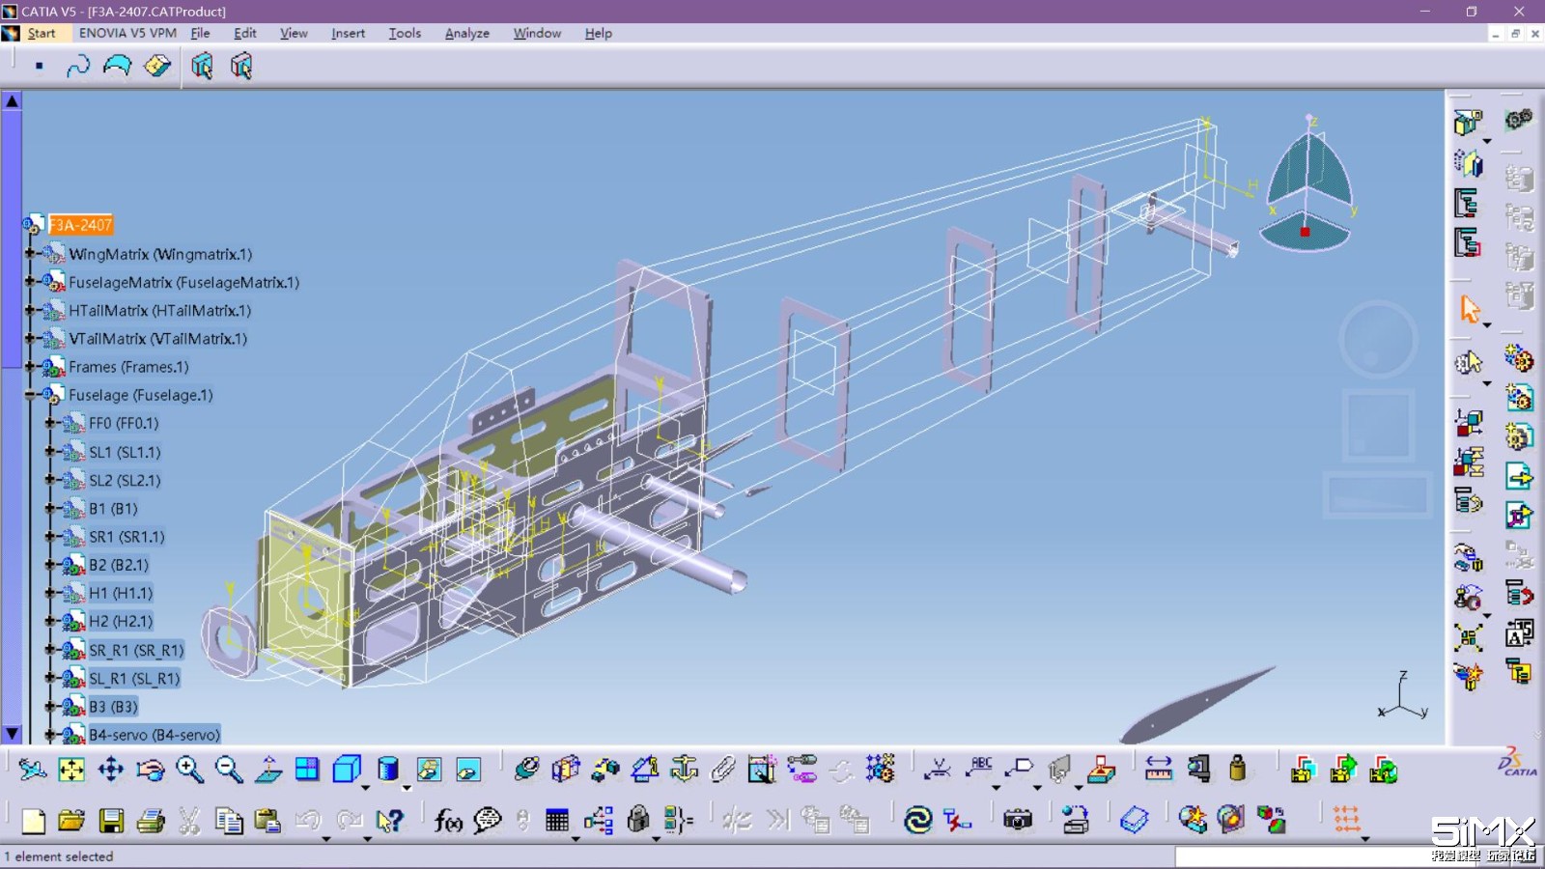Click the Copy icon
Screen dimensions: 1545x869
(x=229, y=821)
